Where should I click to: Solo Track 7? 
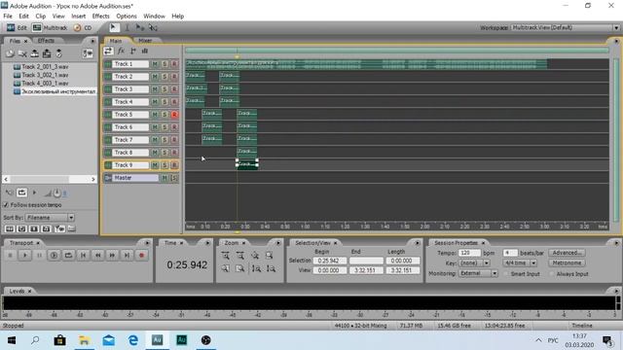pyautogui.click(x=165, y=140)
